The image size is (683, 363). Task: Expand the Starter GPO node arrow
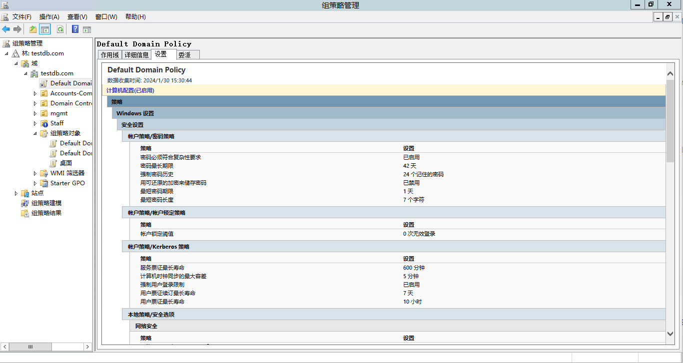[x=35, y=183]
